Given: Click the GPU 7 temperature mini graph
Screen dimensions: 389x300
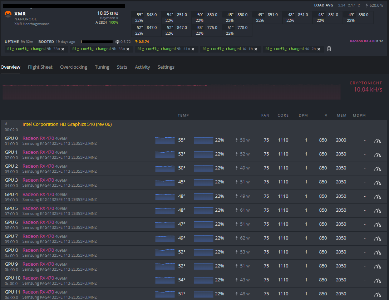Looking at the screenshot, I should [165, 238].
